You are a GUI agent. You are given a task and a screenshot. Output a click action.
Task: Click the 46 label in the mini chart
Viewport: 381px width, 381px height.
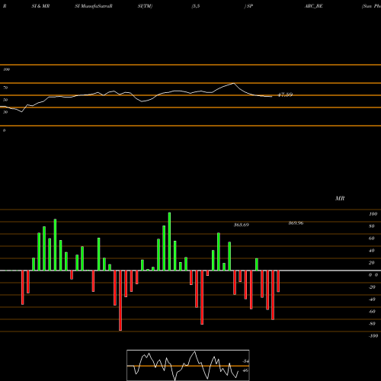pyautogui.click(x=245, y=370)
